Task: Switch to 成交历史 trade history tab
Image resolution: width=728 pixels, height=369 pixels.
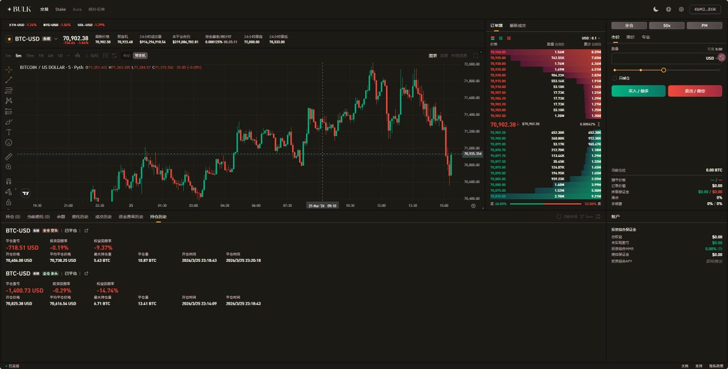Action: pos(103,216)
